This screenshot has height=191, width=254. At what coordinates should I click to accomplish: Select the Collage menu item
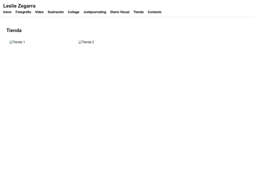tap(73, 12)
